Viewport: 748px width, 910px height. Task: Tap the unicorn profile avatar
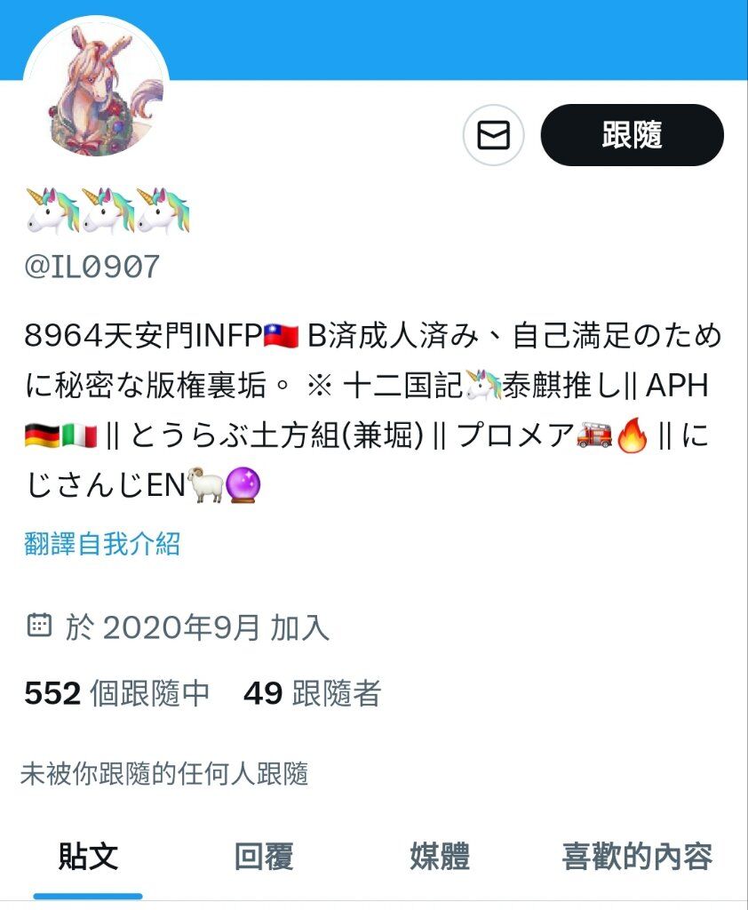click(96, 88)
